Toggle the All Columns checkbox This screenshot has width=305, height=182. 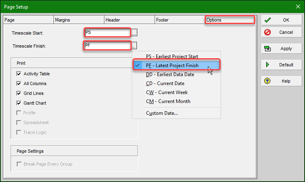pos(19,83)
